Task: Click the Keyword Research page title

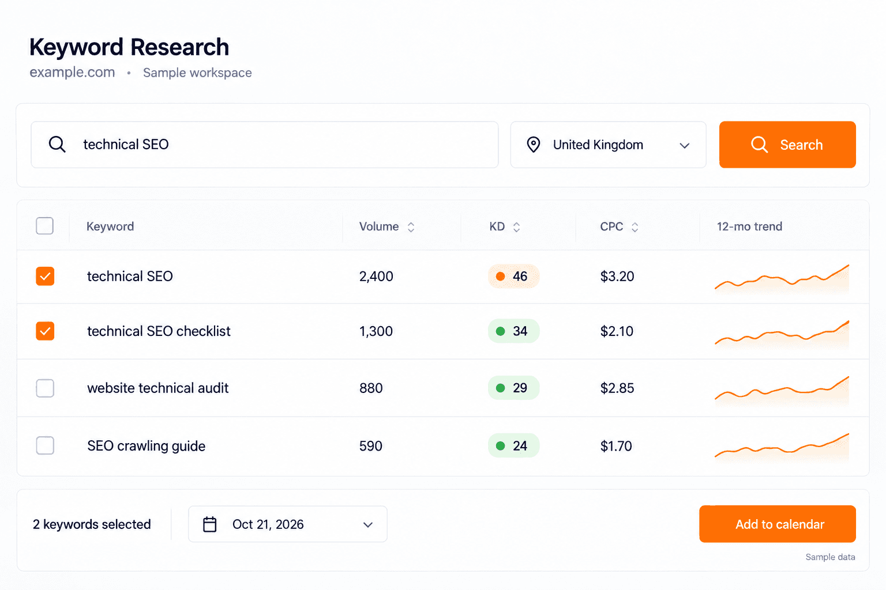Action: [x=129, y=47]
